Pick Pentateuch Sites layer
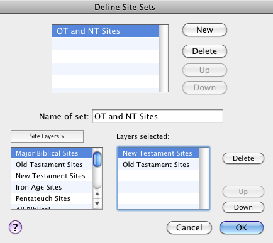This screenshot has width=273, height=243. click(52, 198)
